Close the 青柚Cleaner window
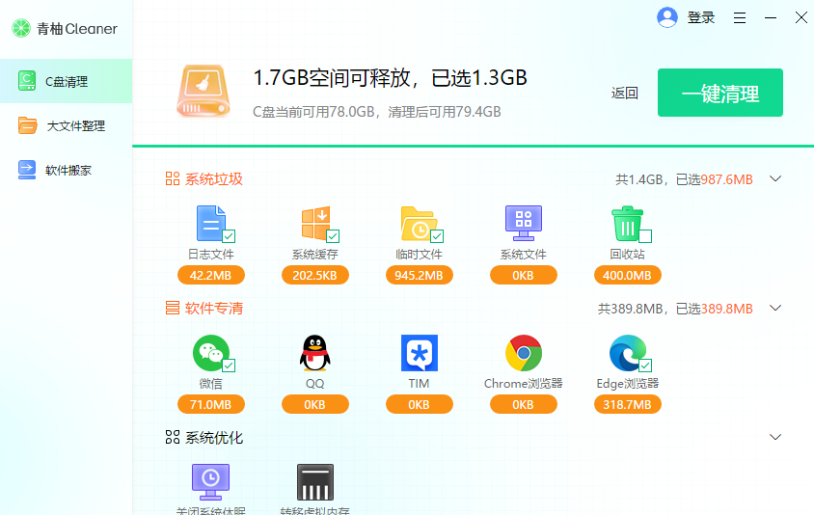814x515 pixels. click(x=801, y=17)
